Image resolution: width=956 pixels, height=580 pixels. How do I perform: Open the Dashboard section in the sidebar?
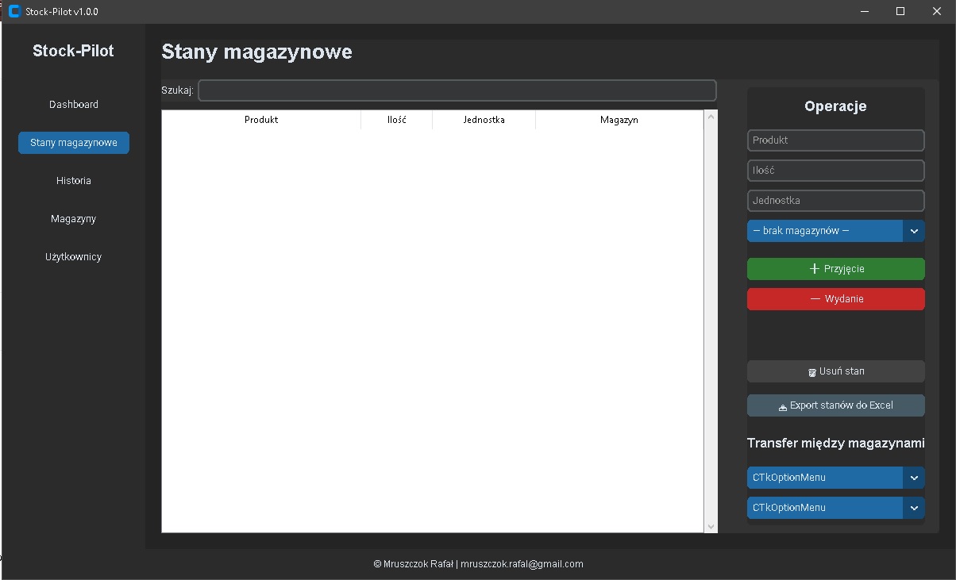tap(74, 105)
